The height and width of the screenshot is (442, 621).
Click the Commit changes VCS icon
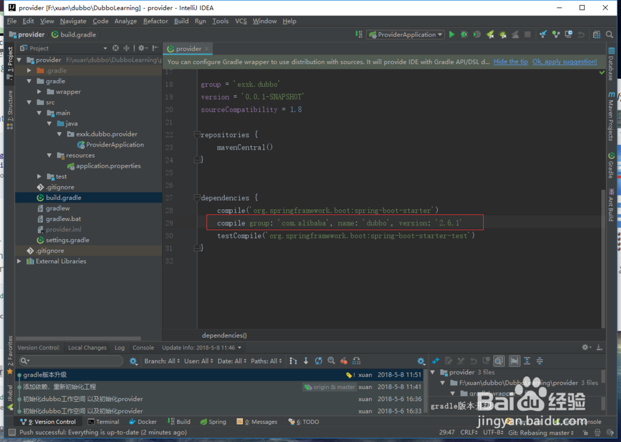point(556,35)
